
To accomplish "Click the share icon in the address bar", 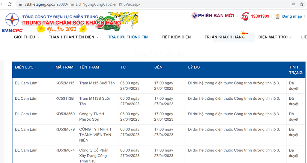I will tap(293, 4).
